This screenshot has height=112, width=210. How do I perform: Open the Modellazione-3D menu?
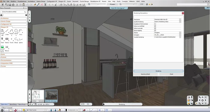[x=95, y=1]
